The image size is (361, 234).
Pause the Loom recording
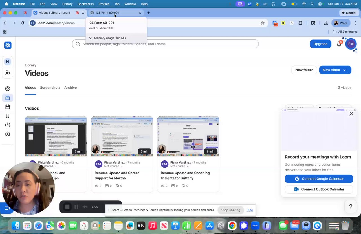(76, 207)
